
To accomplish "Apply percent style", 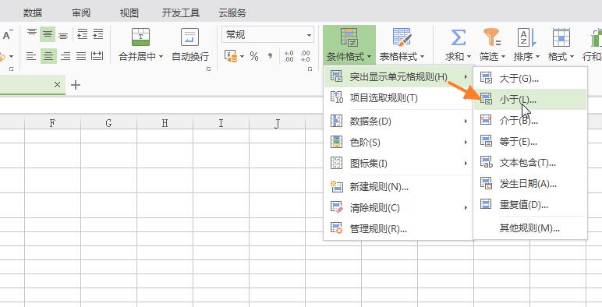I will 254,56.
